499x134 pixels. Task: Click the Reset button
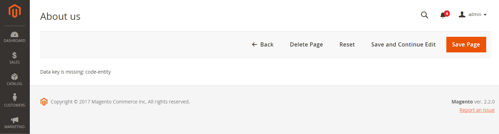(347, 44)
